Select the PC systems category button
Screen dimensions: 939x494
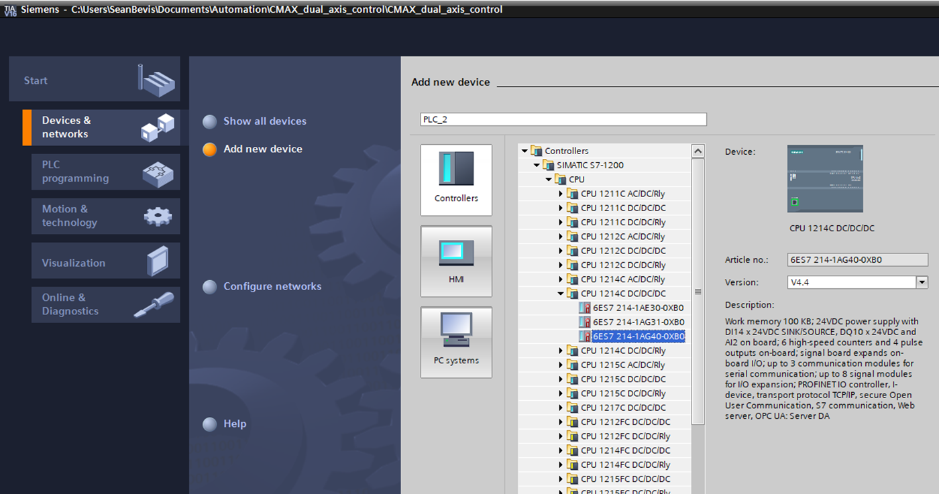(x=456, y=343)
